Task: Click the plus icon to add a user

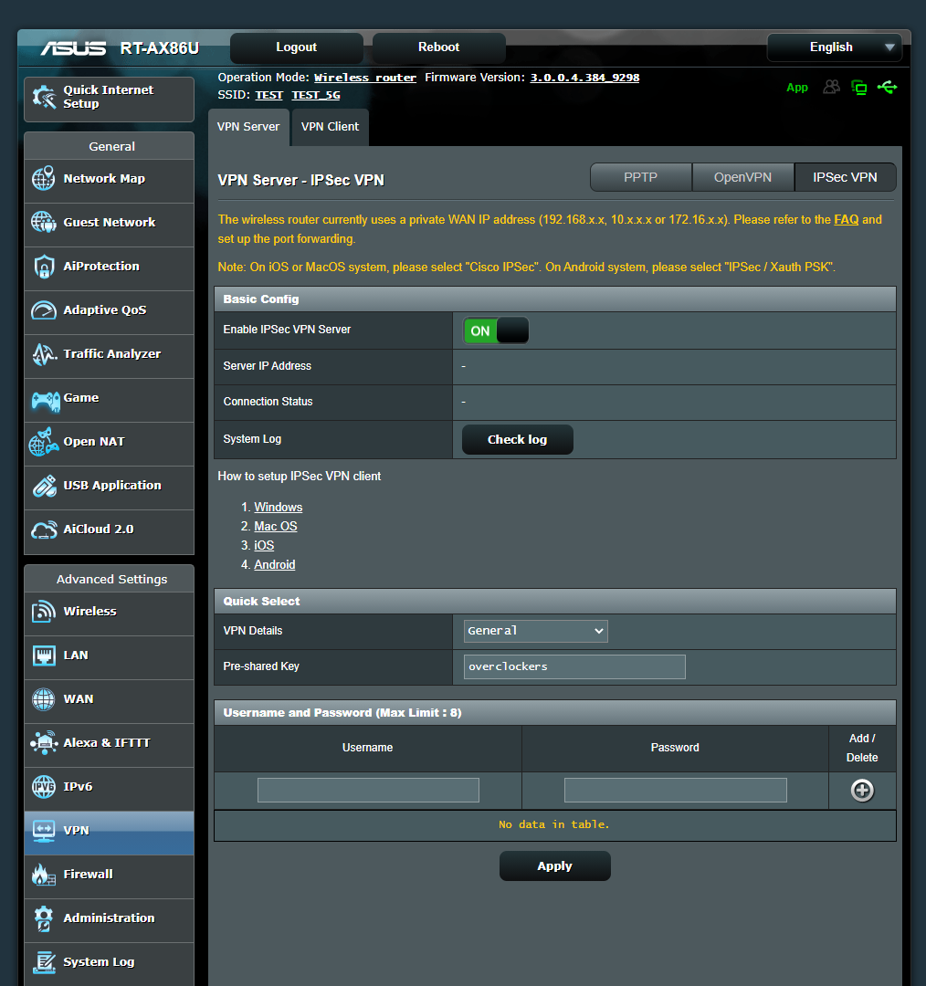Action: pyautogui.click(x=861, y=790)
